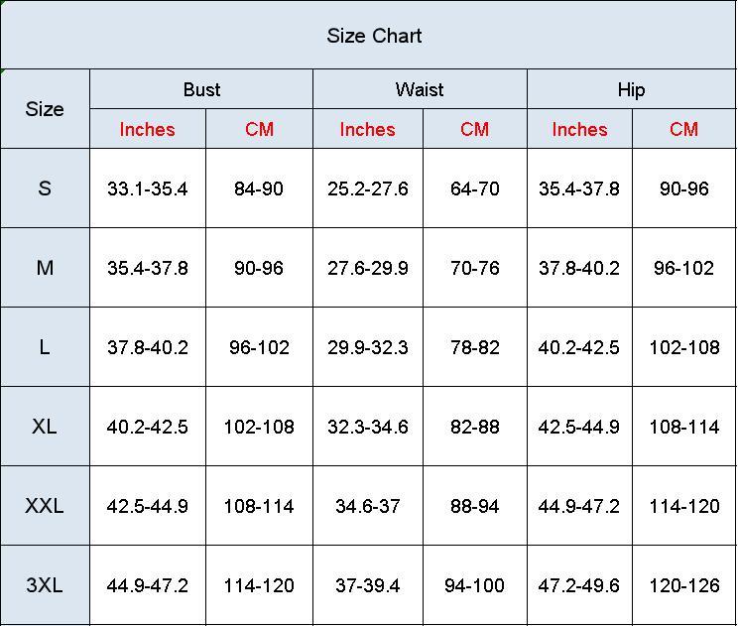Select the 40.2-42.5 hip inches cell
Screen dimensions: 738x626
[579, 347]
